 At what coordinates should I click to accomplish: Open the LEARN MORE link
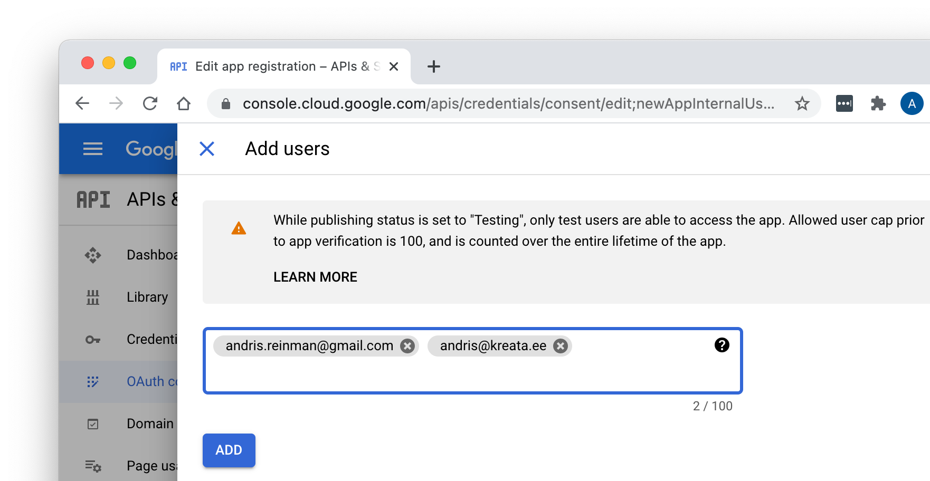[315, 276]
